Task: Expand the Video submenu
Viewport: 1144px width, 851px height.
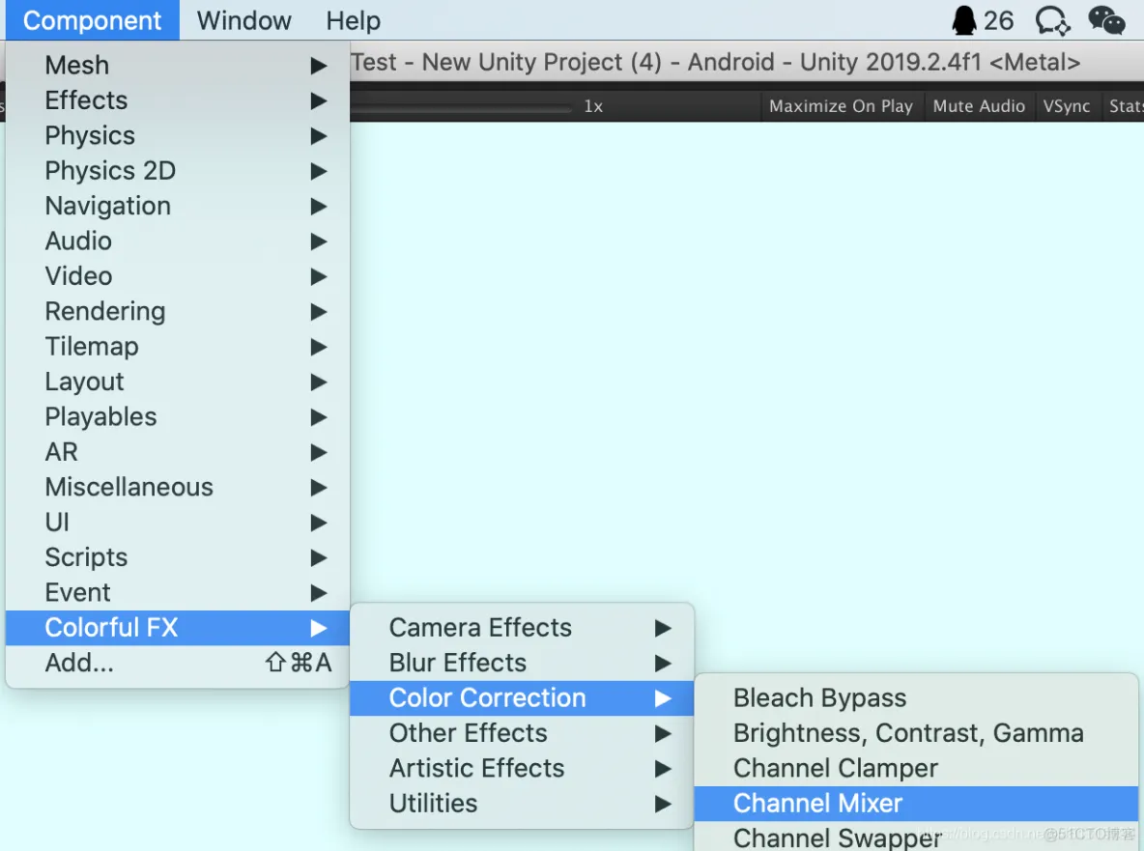Action: point(177,275)
